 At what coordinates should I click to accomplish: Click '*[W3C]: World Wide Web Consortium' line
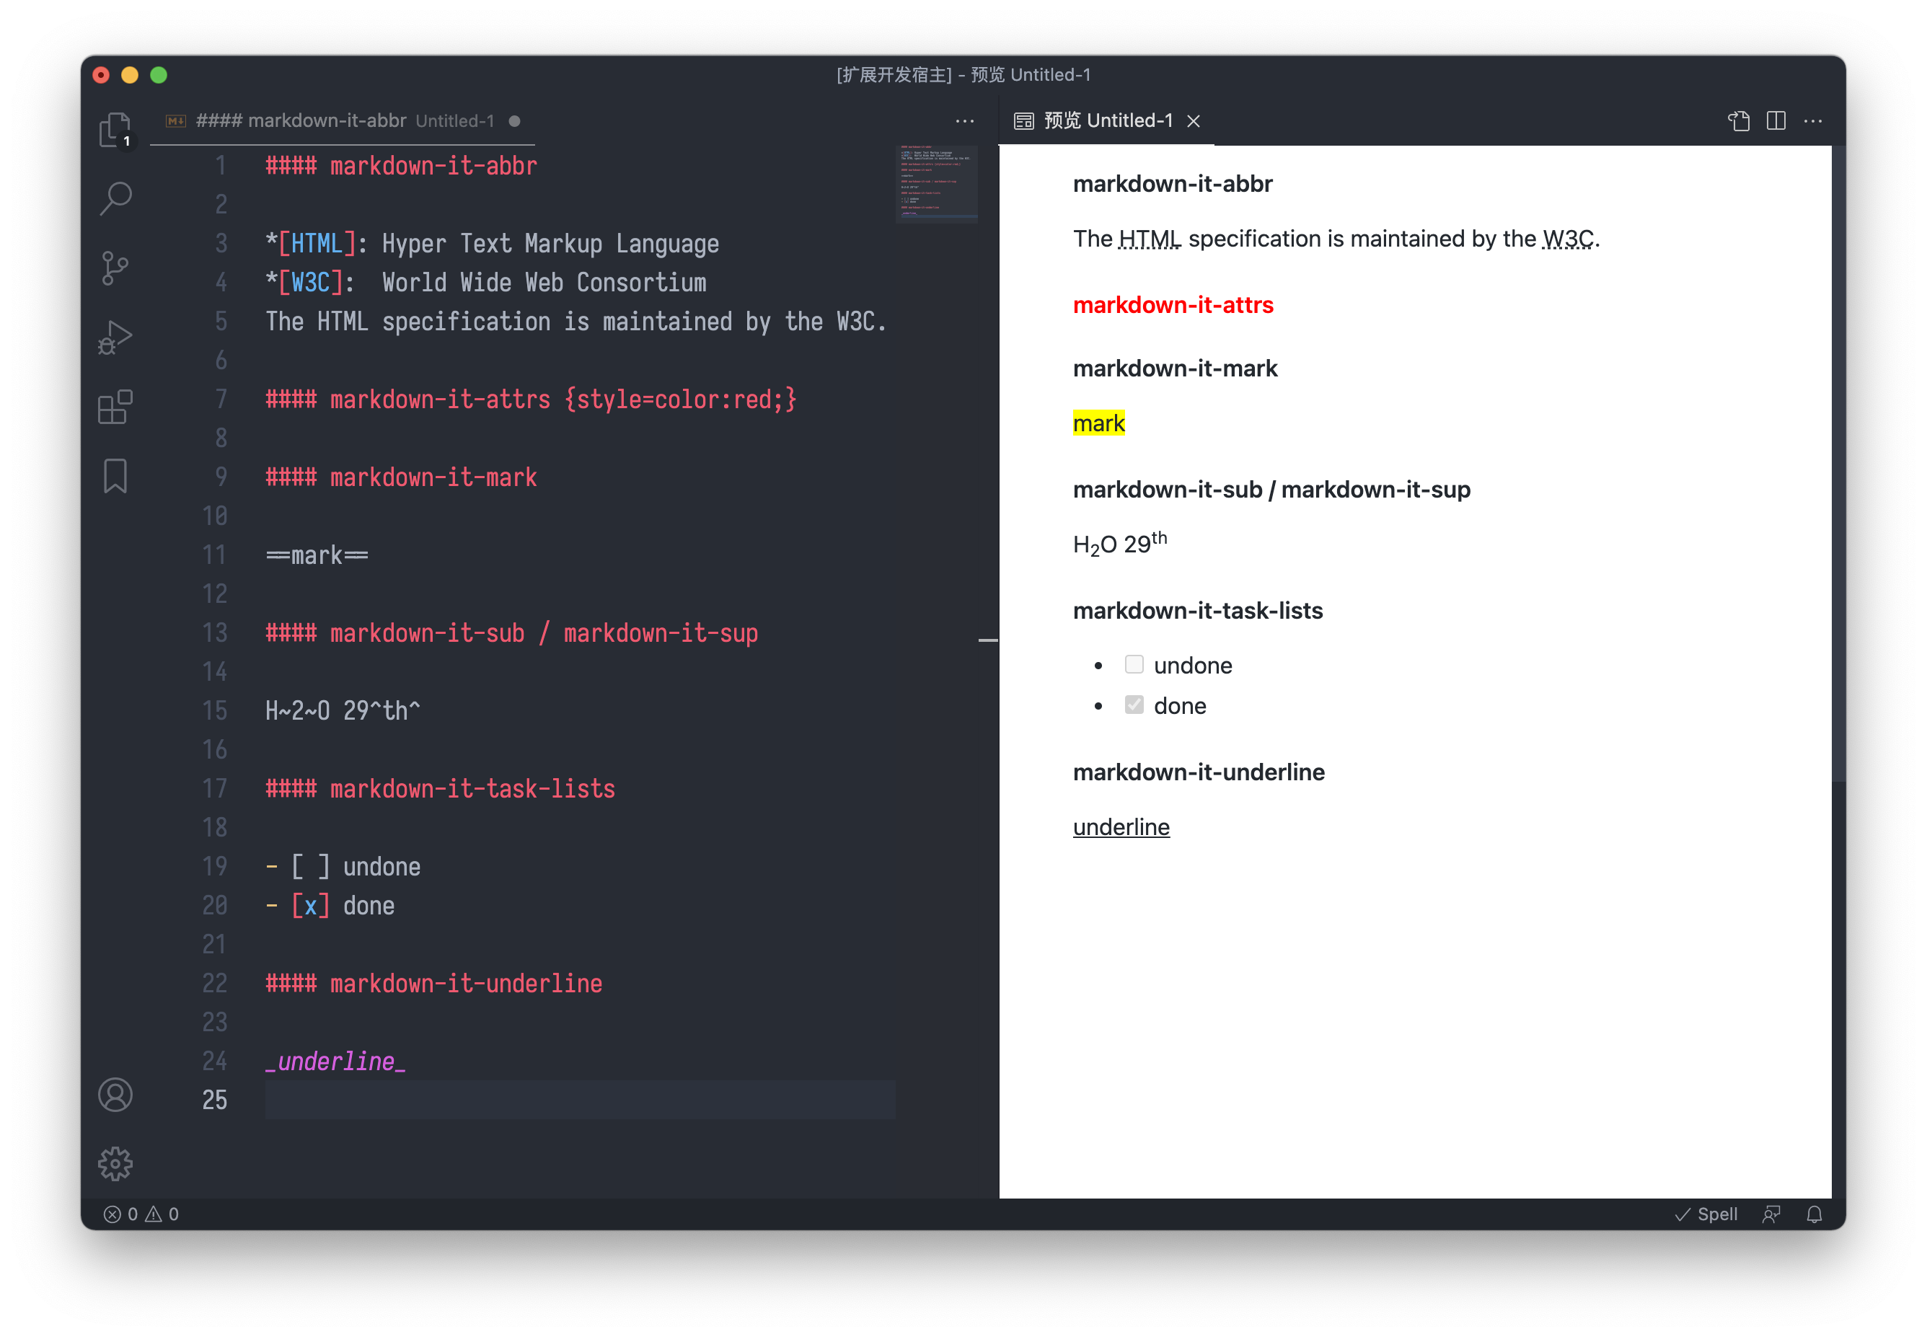486,282
